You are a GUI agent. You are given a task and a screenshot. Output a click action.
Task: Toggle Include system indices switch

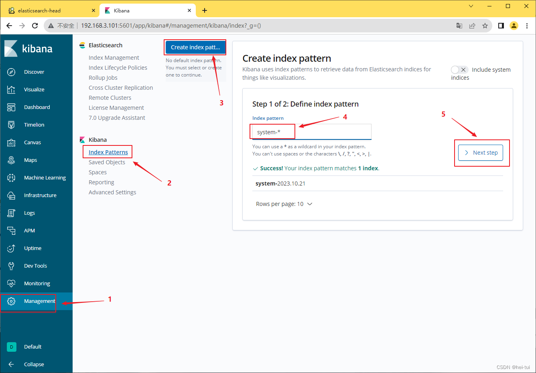[x=459, y=70]
